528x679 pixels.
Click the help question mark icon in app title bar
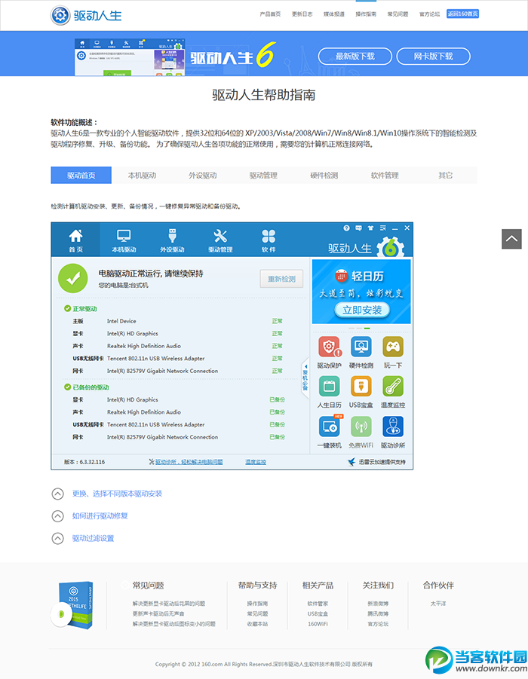[x=346, y=228]
